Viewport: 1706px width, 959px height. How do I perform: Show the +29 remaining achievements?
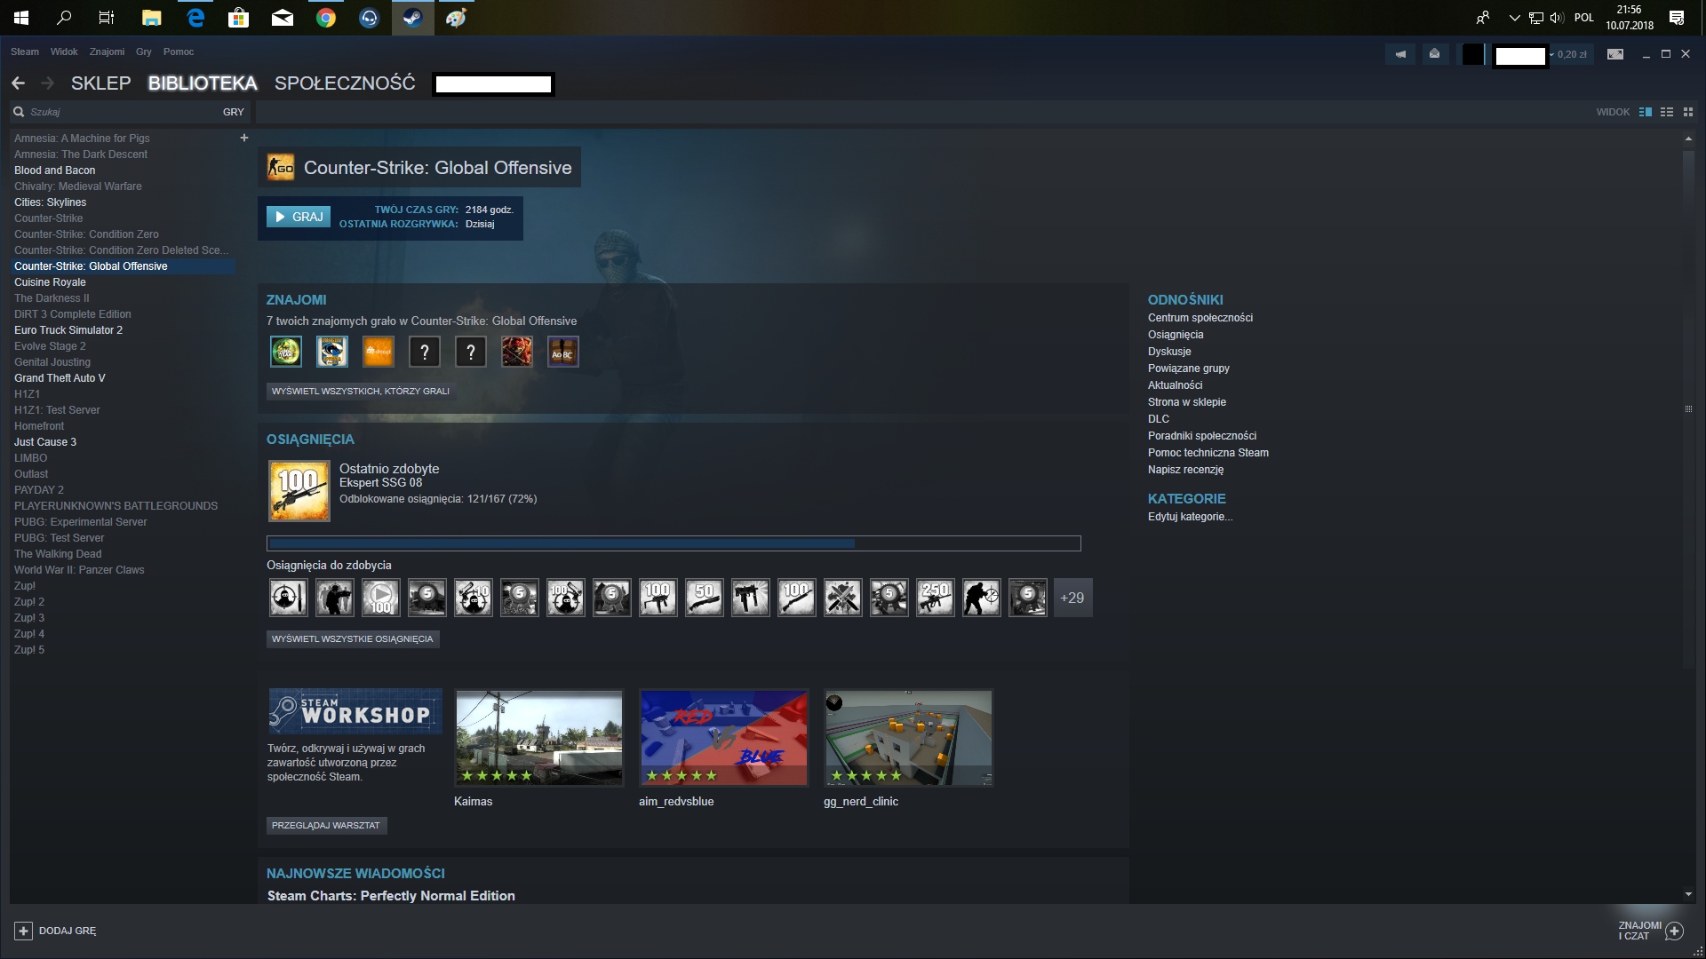(x=1072, y=598)
